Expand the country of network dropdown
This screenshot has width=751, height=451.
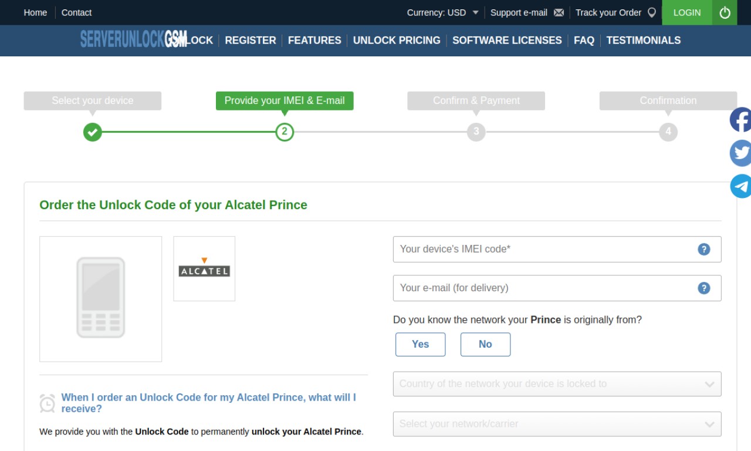point(557,384)
